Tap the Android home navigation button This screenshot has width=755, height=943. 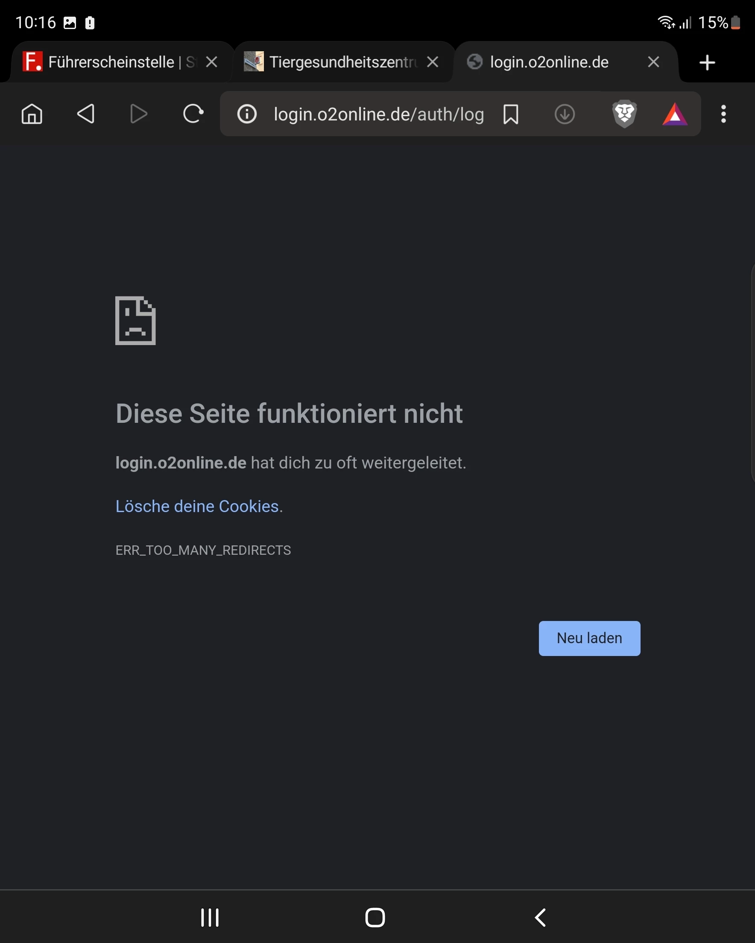click(375, 917)
